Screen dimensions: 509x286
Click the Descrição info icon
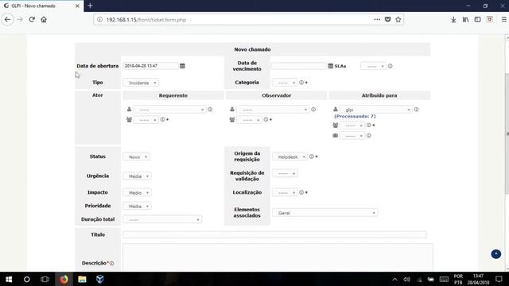pyautogui.click(x=111, y=263)
